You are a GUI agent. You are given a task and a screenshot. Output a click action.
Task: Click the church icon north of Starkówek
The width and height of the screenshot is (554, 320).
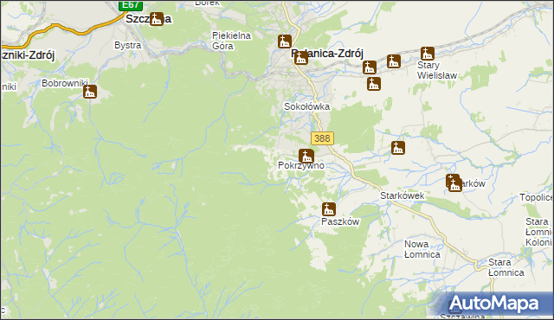398,148
